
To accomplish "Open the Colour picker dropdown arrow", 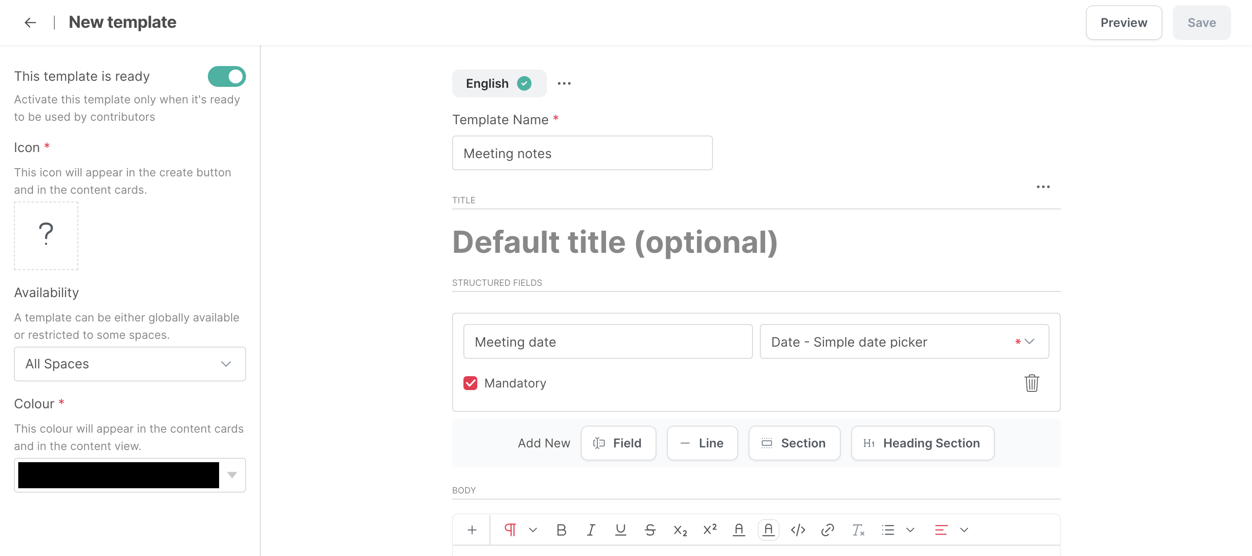I will (232, 475).
